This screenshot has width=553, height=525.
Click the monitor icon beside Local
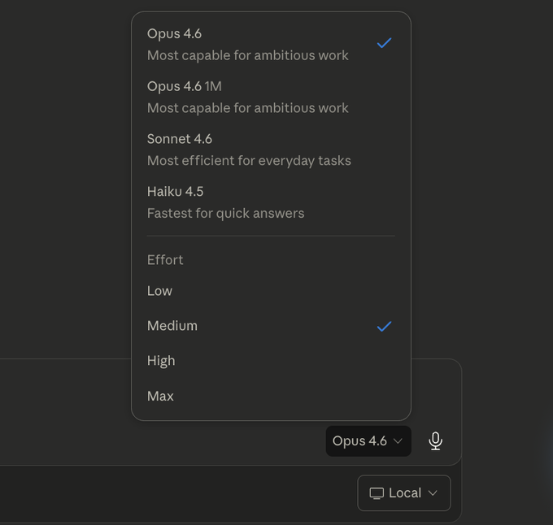pyautogui.click(x=377, y=493)
